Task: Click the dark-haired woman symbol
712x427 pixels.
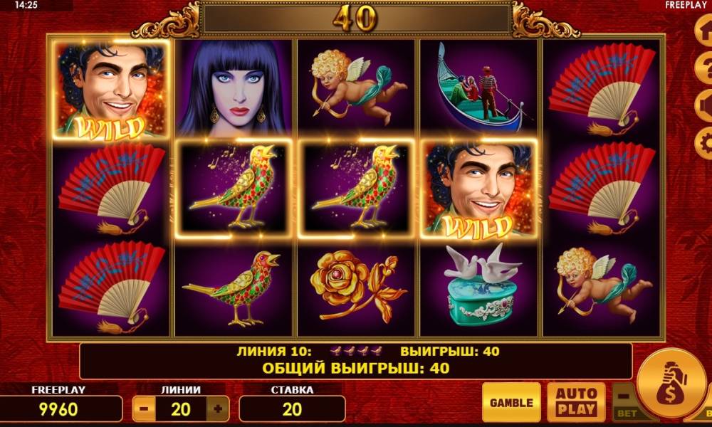Action: tap(234, 88)
